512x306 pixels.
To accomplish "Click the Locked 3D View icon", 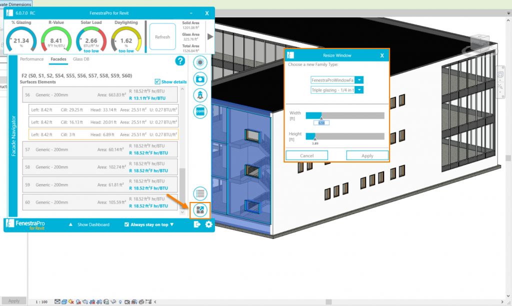I will [x=106, y=302].
